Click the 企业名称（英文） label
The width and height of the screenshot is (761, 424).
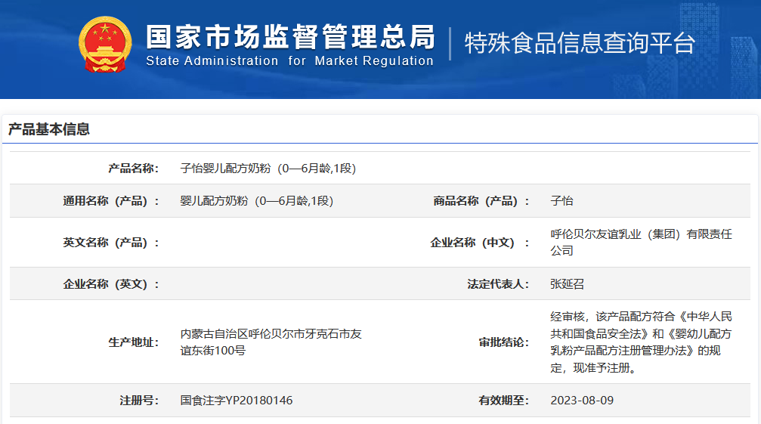(x=111, y=283)
